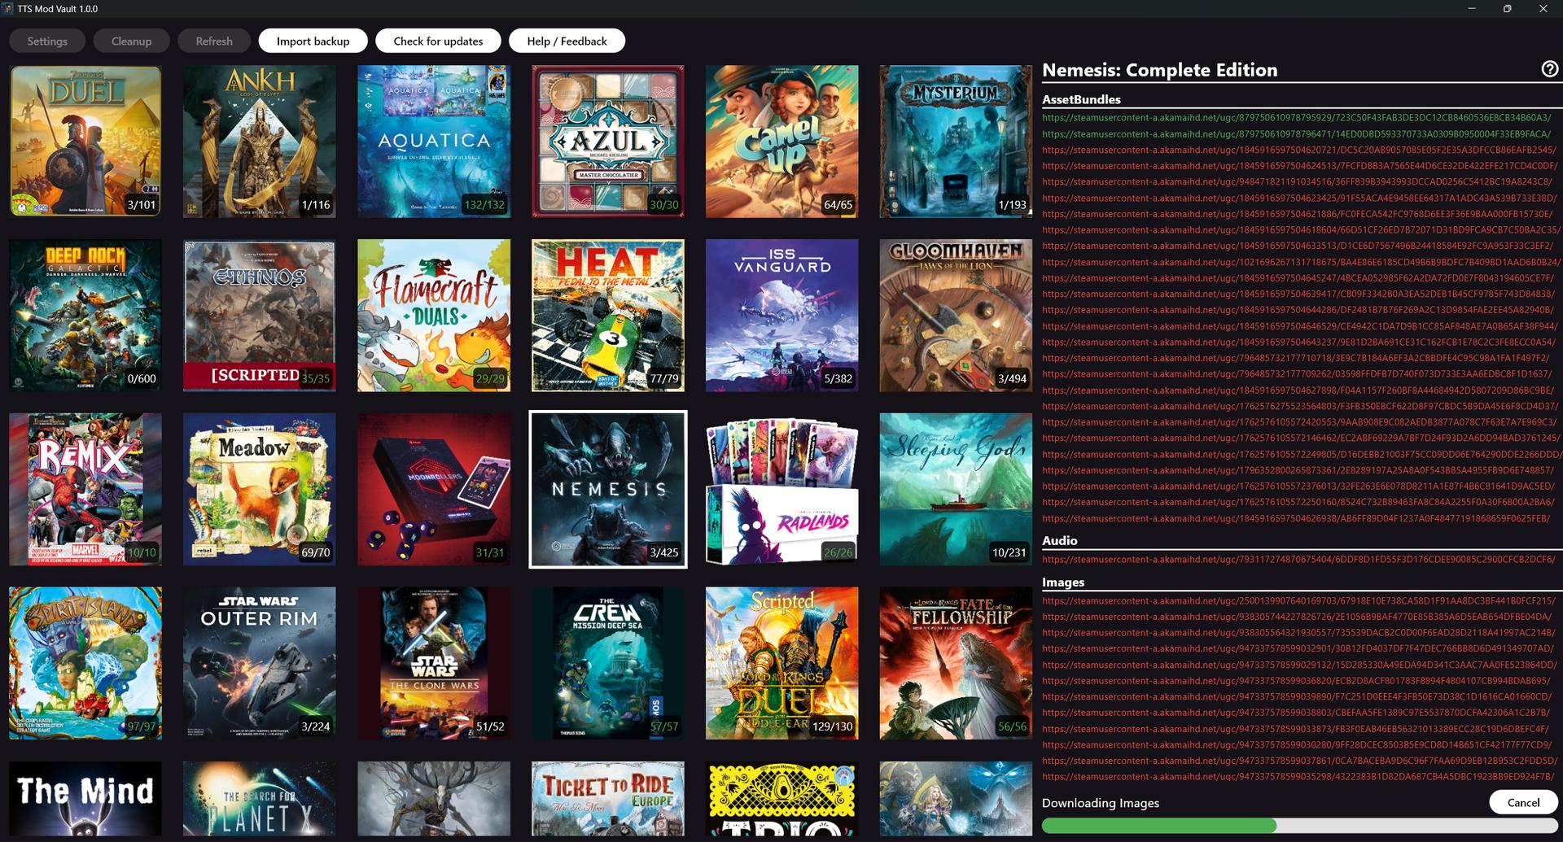
Task: Select the Ankh mod thumbnail
Action: [x=260, y=142]
